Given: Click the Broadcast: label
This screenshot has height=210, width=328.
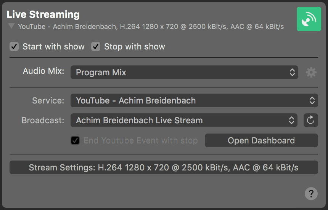Looking at the screenshot, I should tap(43, 120).
